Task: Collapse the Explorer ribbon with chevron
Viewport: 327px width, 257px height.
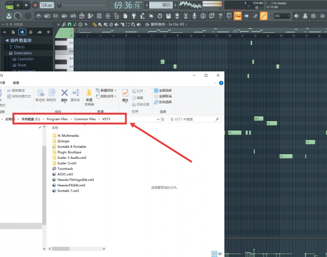Action: [215, 83]
